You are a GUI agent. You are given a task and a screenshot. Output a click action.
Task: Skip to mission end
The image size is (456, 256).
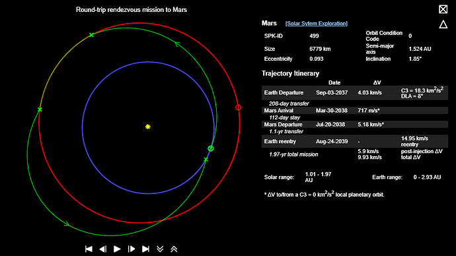coord(145,249)
